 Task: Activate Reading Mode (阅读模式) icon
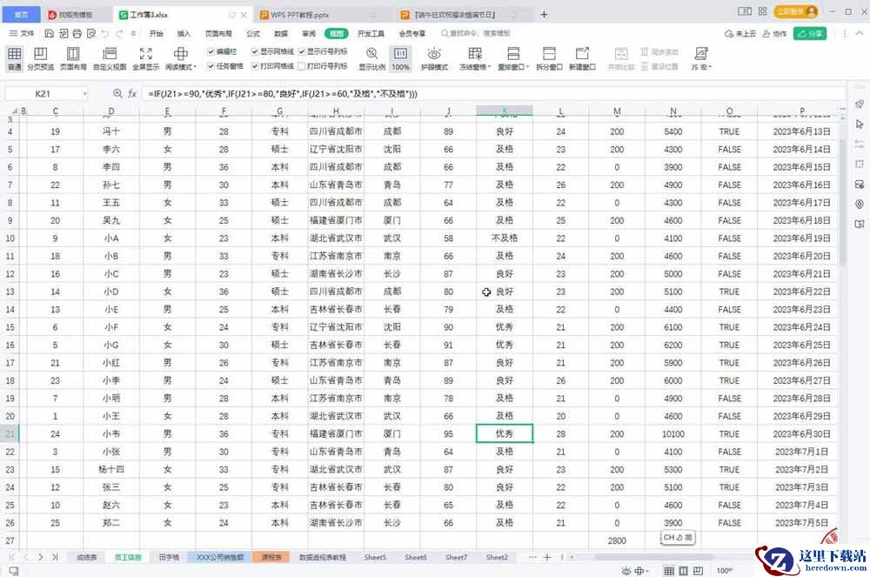[x=180, y=54]
